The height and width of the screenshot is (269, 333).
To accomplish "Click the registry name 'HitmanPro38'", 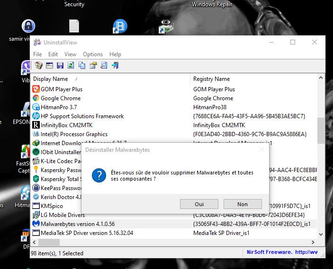I will 210,107.
